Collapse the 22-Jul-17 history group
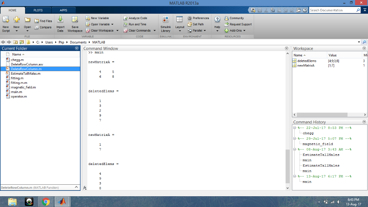 [x=295, y=128]
